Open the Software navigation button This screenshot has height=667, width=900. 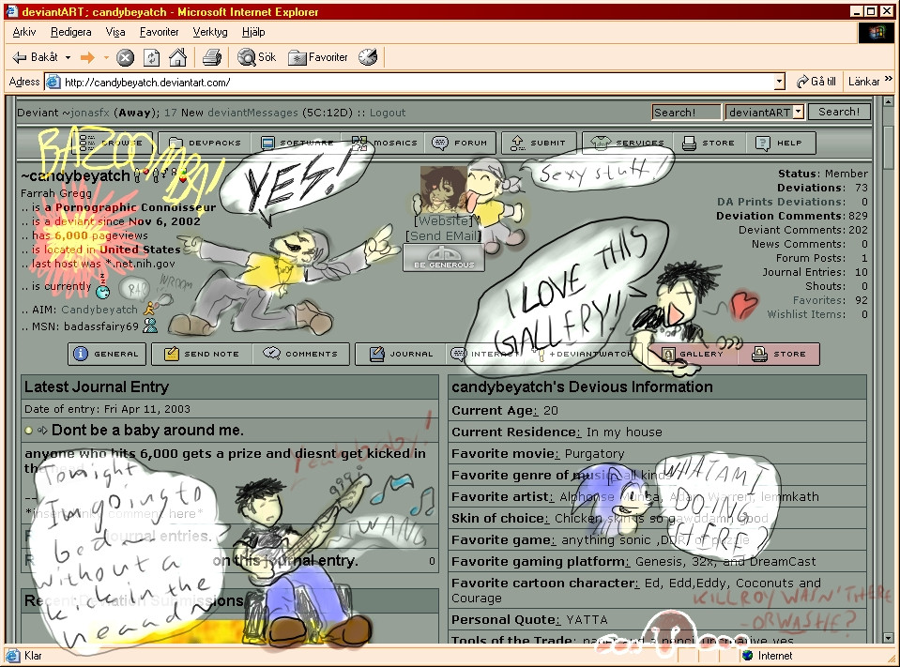coord(297,143)
